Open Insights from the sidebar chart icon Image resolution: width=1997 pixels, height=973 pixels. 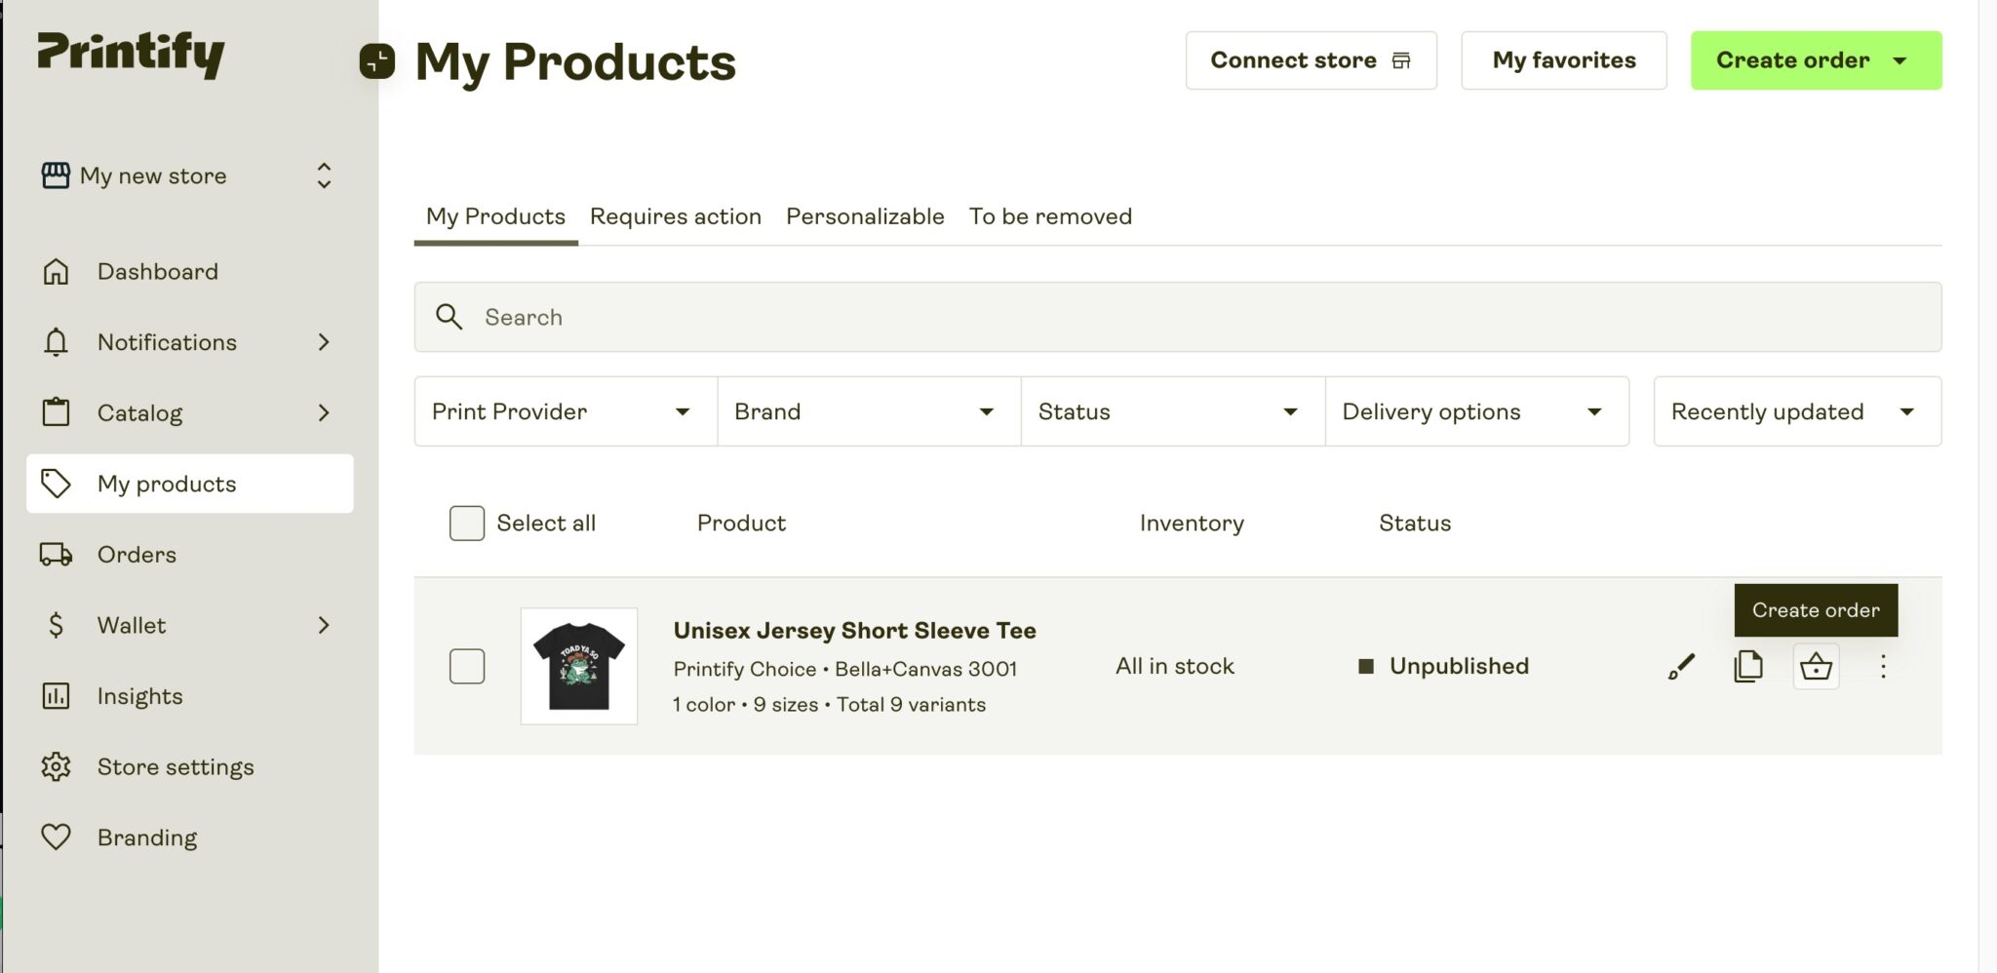pos(57,695)
